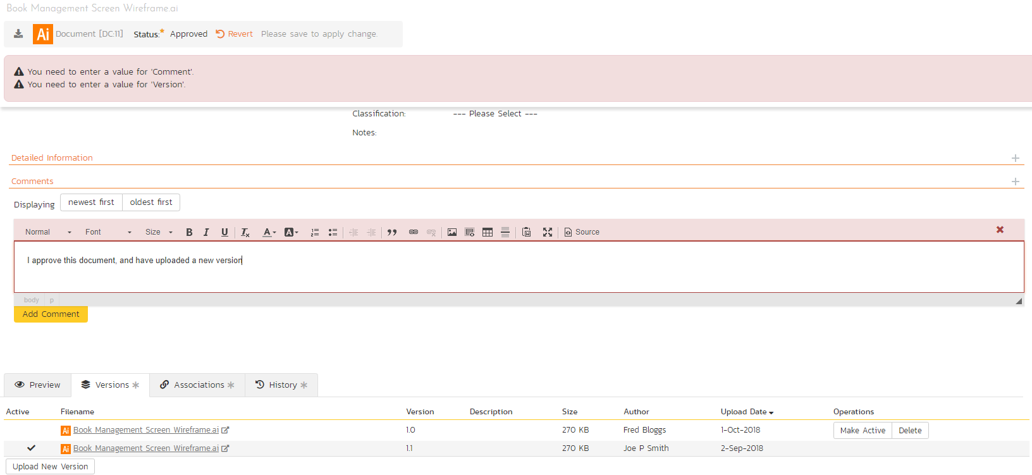Open the Normal paragraph format dropdown

(x=48, y=232)
